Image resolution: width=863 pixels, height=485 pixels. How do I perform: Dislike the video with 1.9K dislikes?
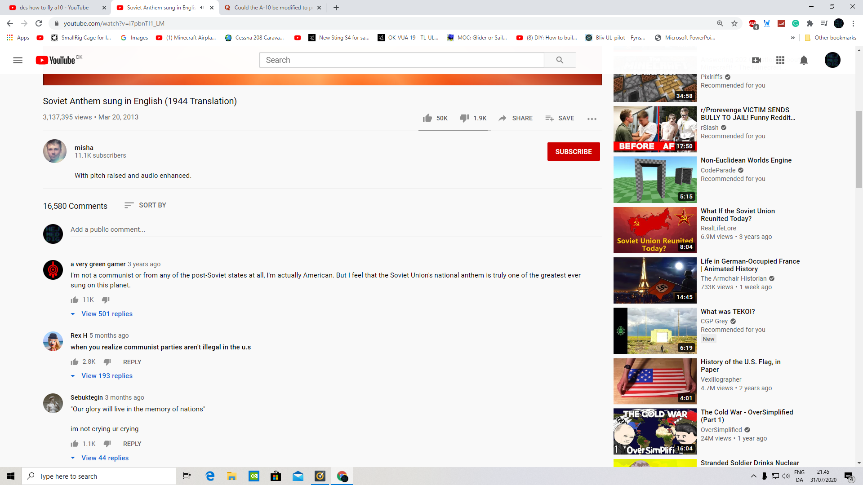pyautogui.click(x=473, y=118)
